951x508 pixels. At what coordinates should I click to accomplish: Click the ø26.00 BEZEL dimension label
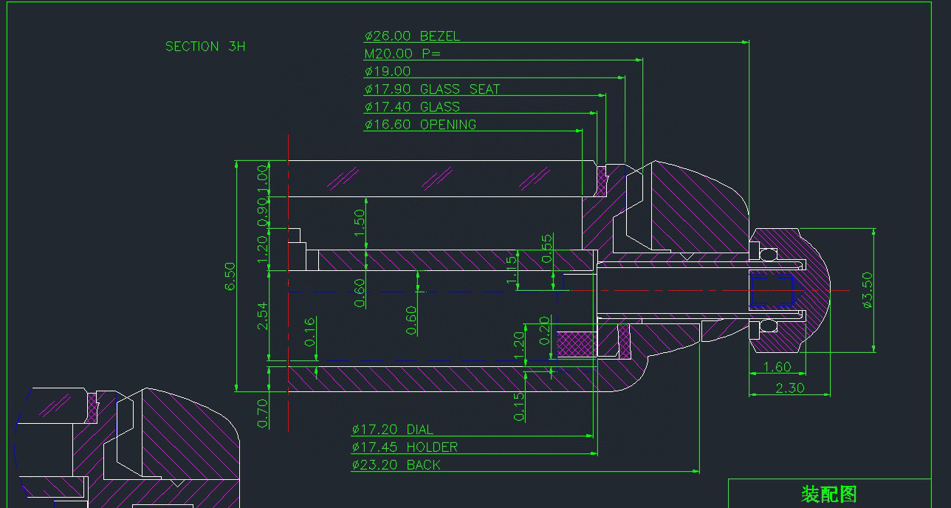coord(411,36)
